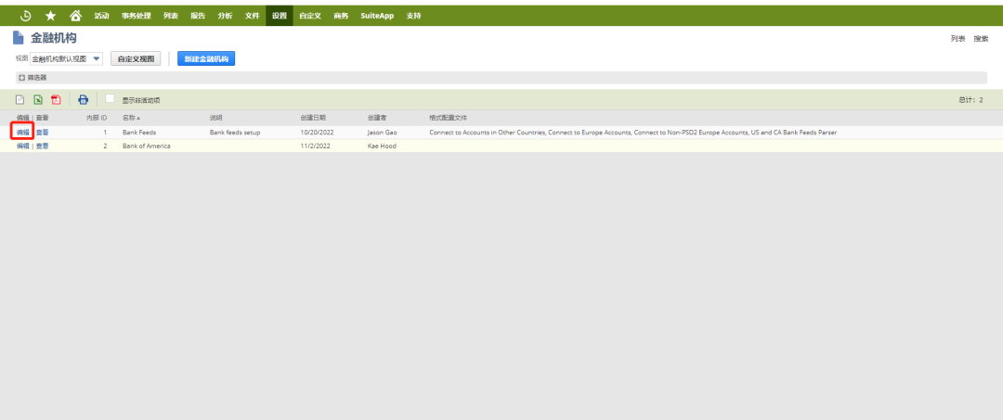Go to the home dashboard icon
The image size is (1003, 420).
75,16
